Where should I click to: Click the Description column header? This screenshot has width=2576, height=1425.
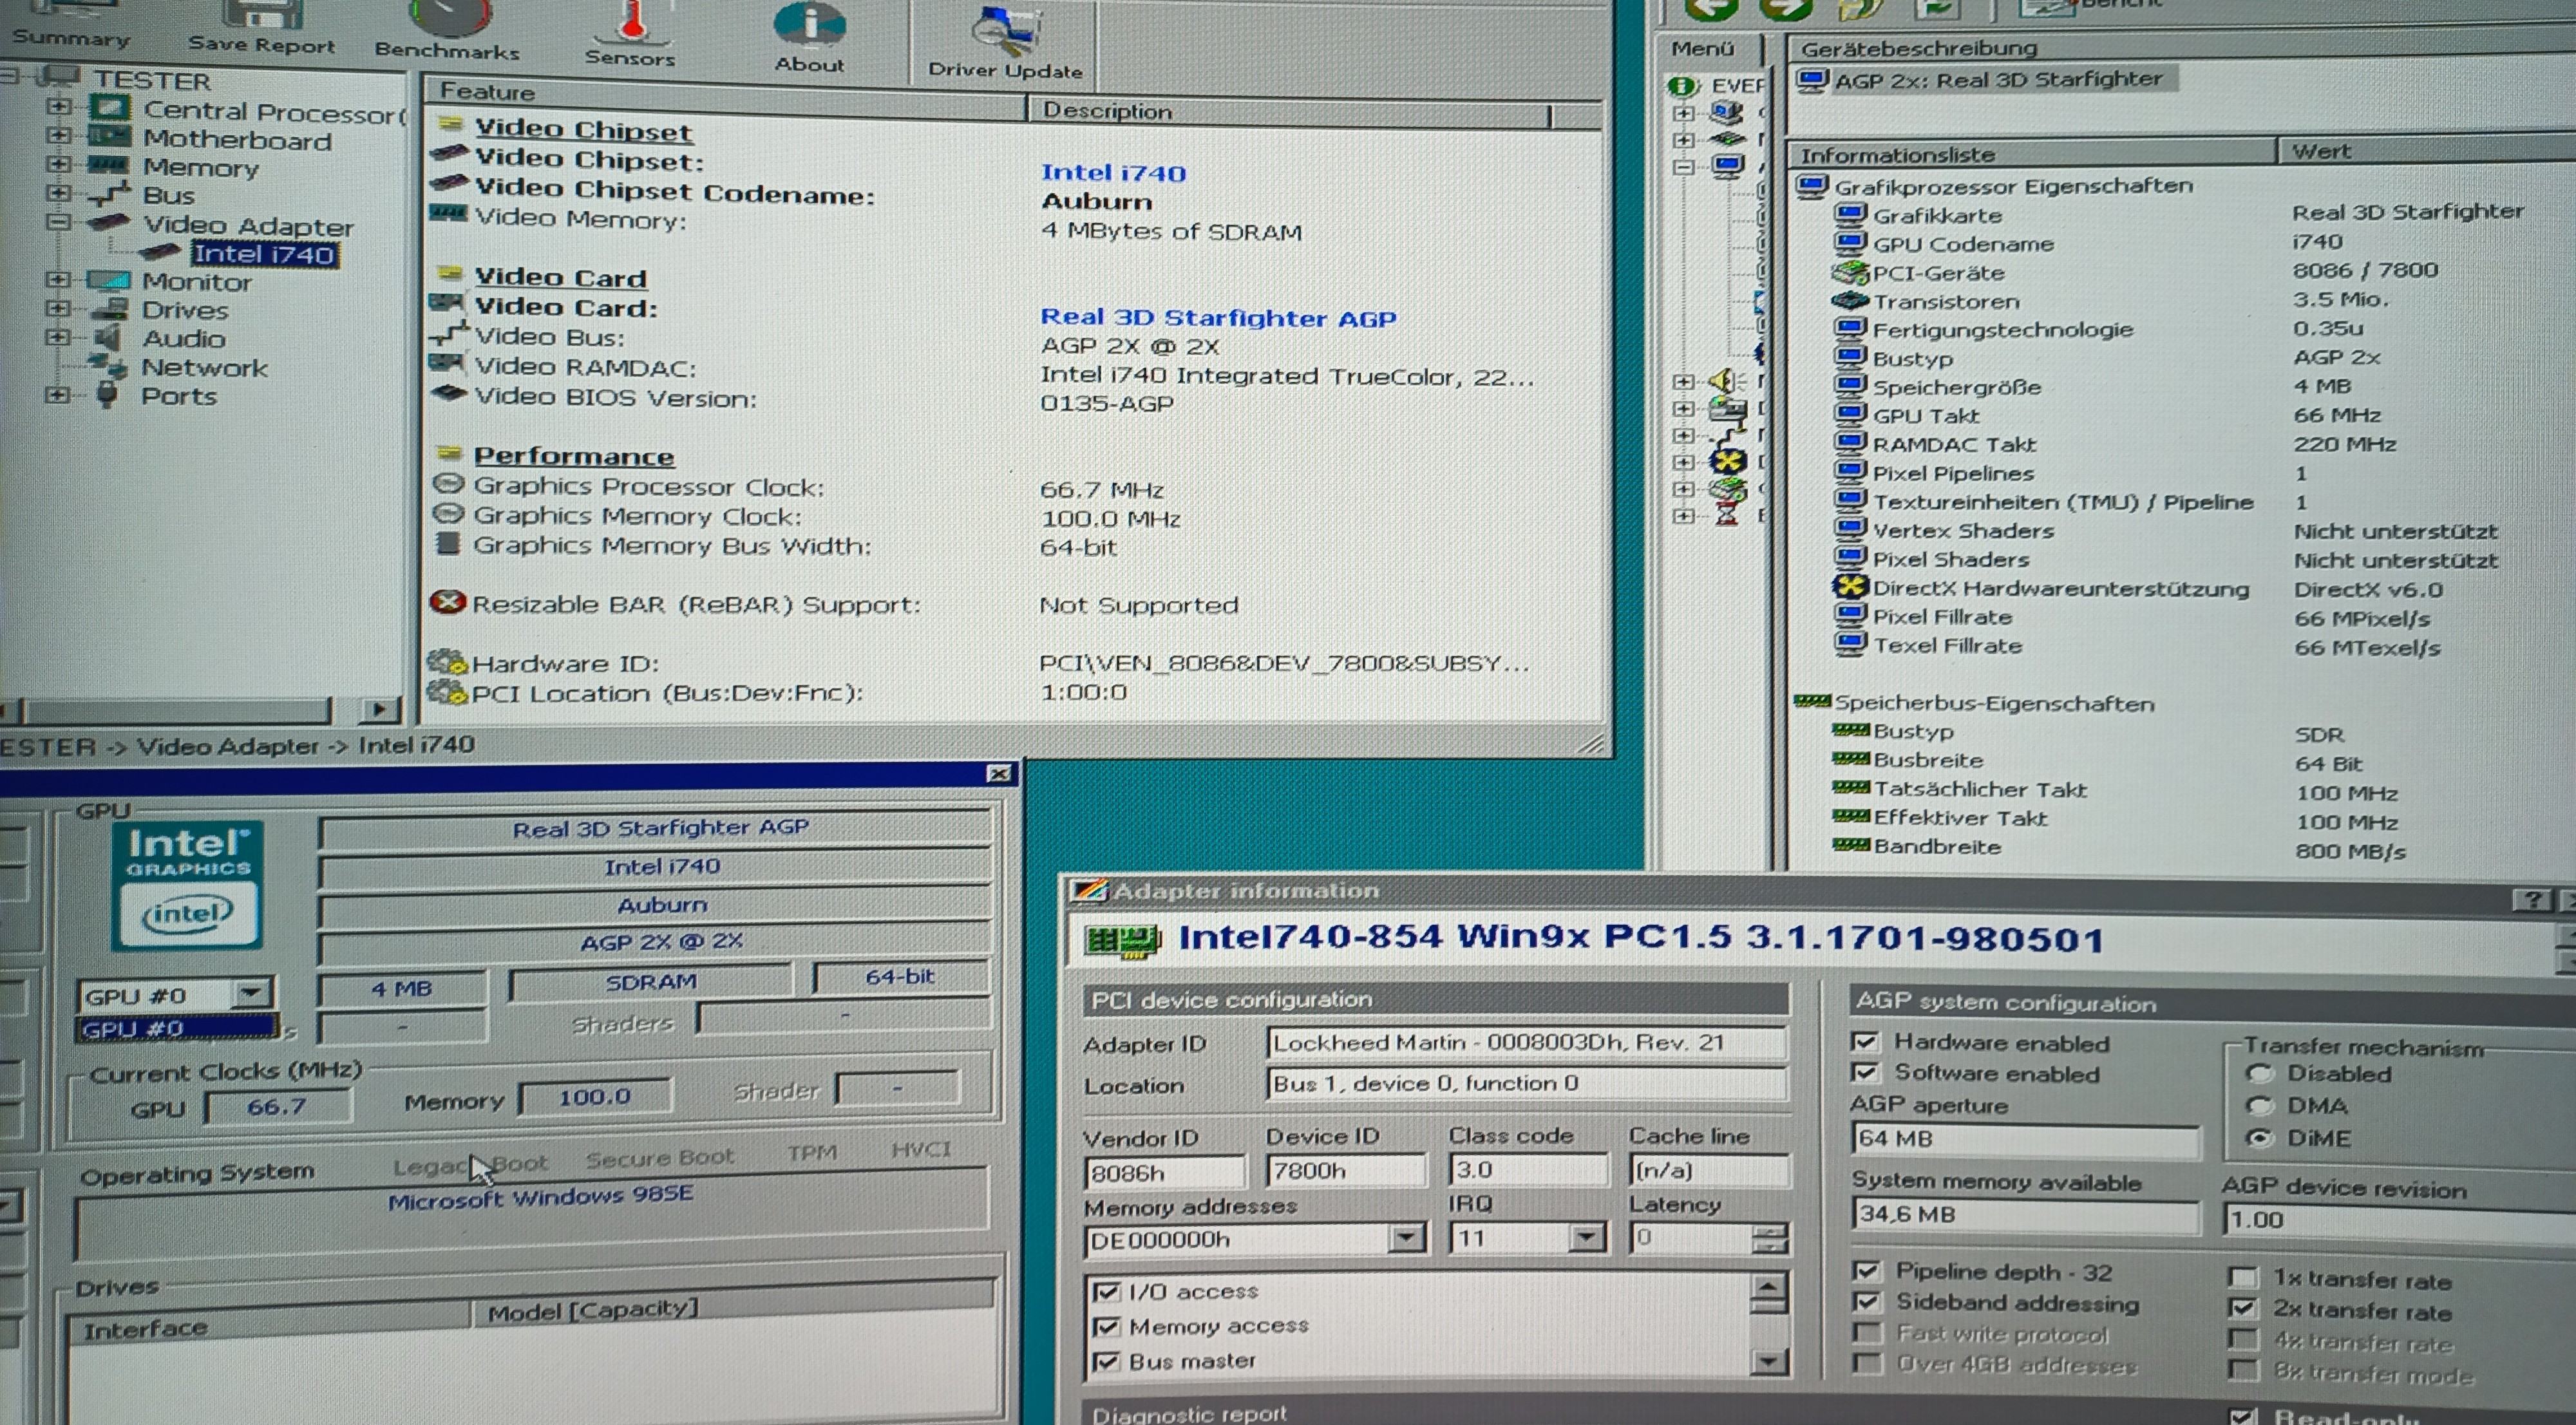pos(1290,112)
